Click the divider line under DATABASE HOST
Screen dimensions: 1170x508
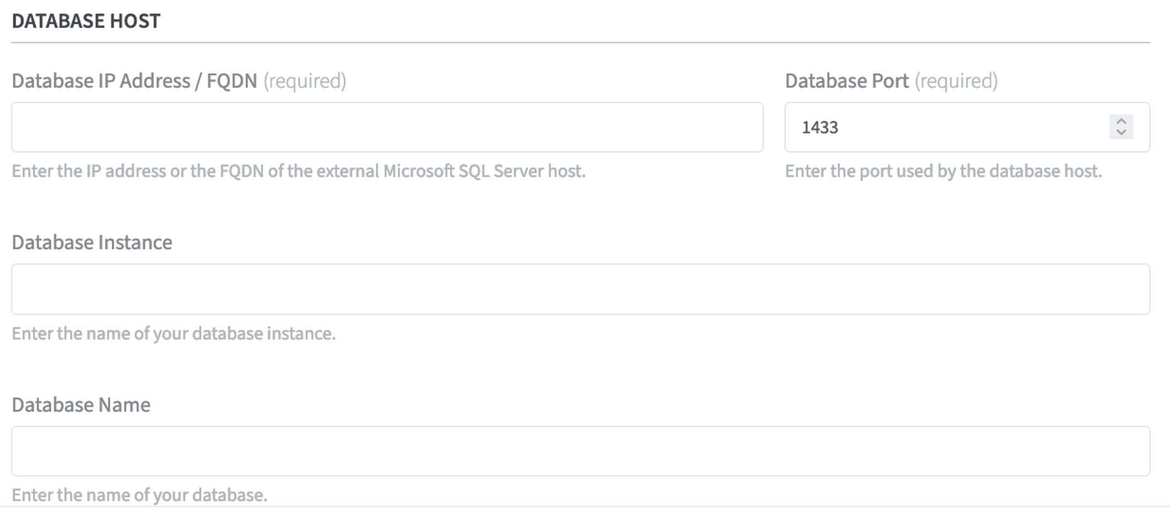[x=580, y=42]
